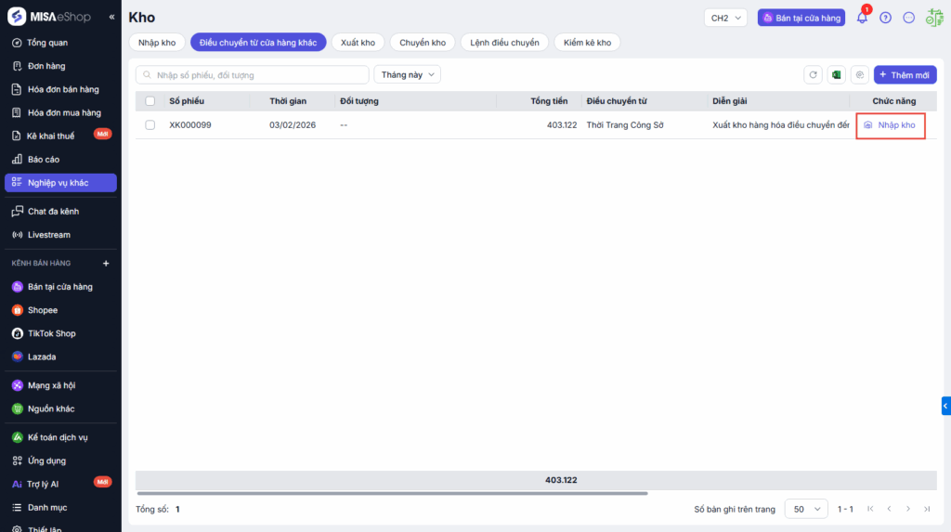Click date cell 03/02/2026
Screen dimensions: 951x532
[x=293, y=125]
